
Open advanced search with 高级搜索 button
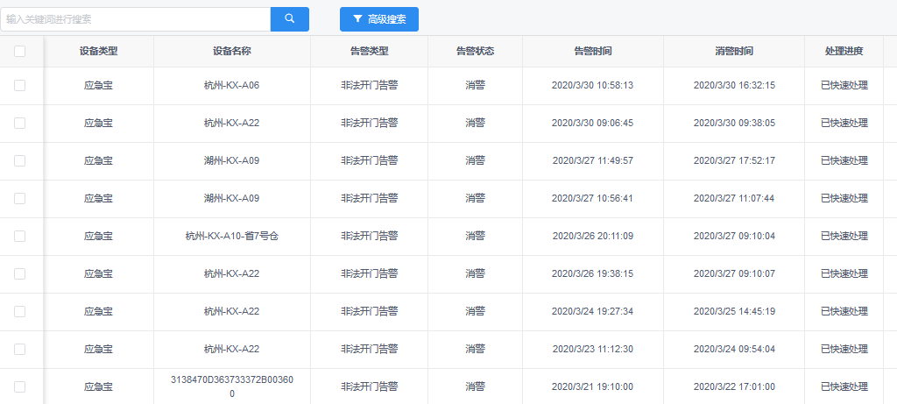pos(378,19)
